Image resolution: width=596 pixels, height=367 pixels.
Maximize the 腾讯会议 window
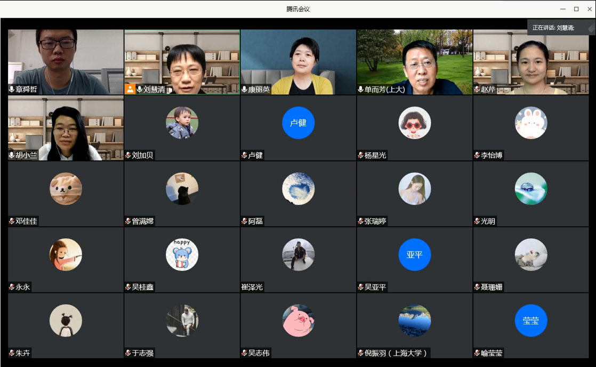pyautogui.click(x=576, y=9)
